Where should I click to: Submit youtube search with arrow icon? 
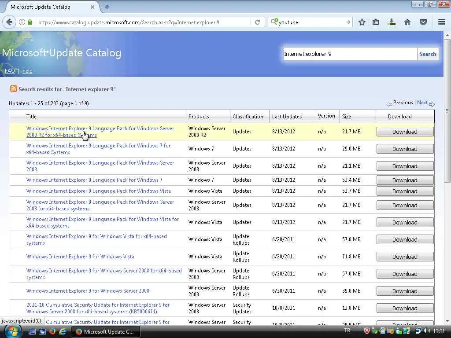point(348,22)
